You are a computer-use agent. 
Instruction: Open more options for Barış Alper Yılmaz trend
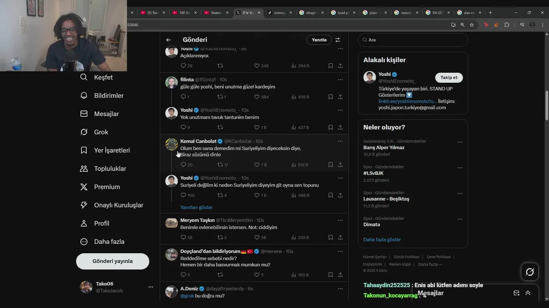tap(460, 142)
